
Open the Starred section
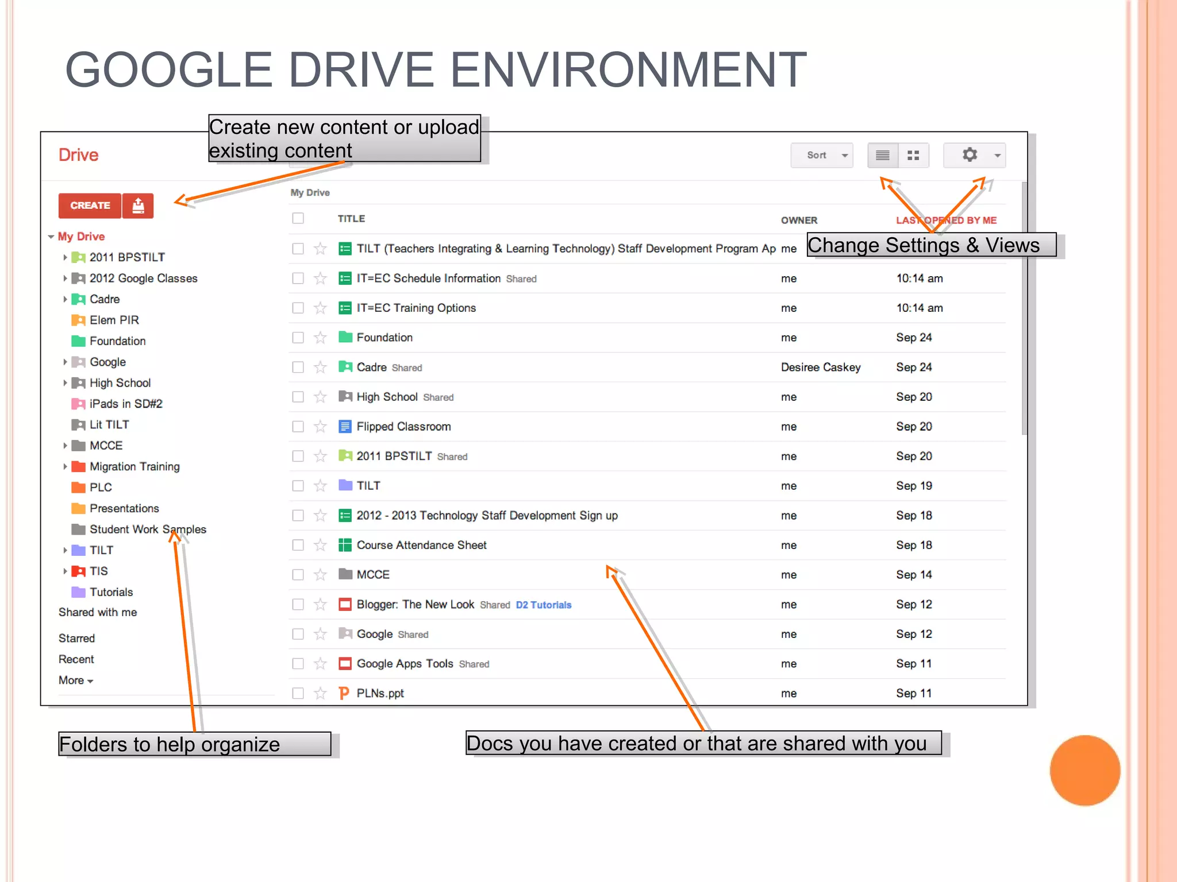(x=76, y=639)
